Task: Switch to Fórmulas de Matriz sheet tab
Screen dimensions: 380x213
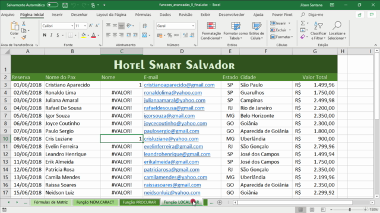Action: (50, 202)
